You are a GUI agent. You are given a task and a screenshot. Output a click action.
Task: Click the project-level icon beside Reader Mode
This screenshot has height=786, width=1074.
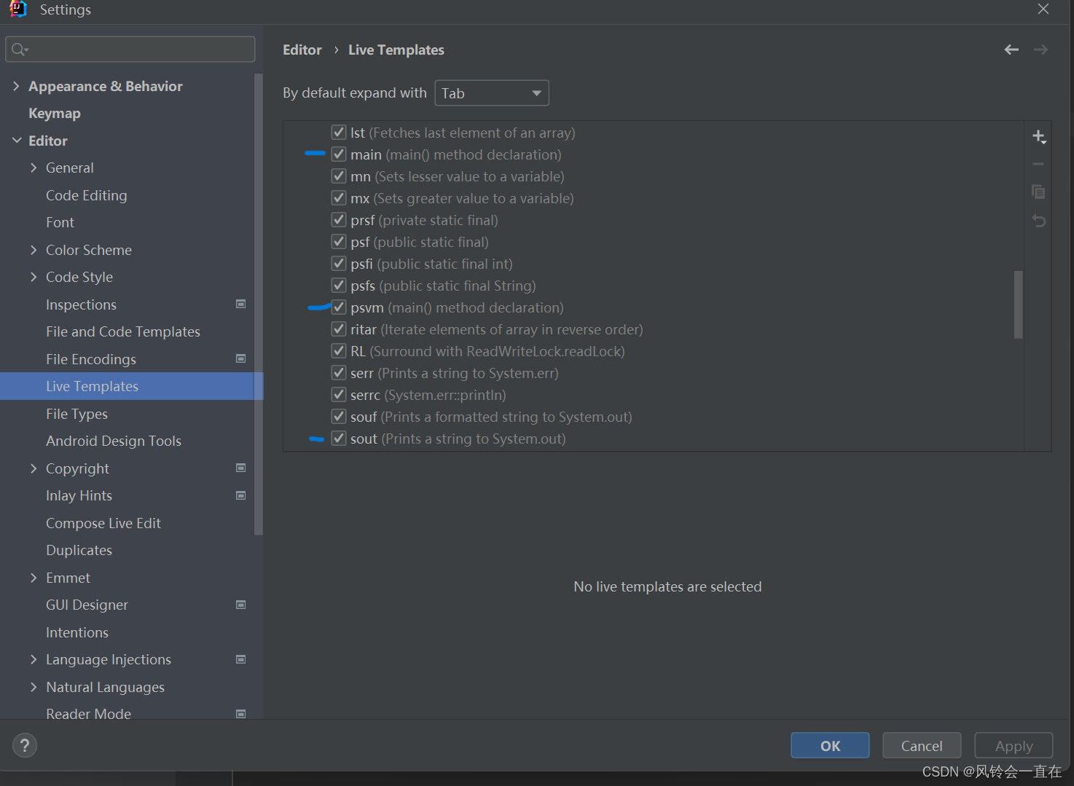241,714
